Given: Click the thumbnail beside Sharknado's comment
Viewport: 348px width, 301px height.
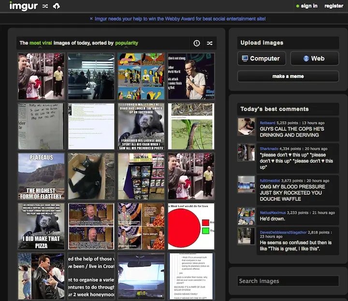Looking at the screenshot, I should point(246,152).
